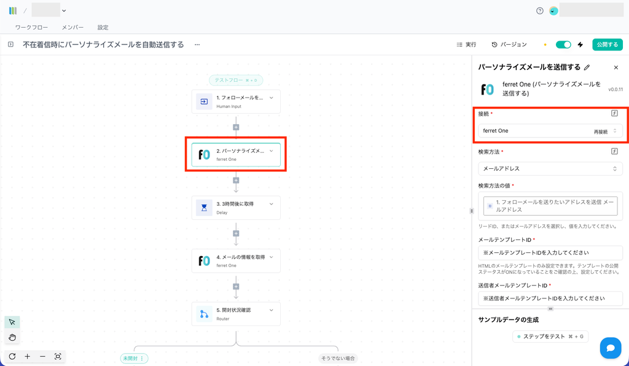The height and width of the screenshot is (366, 629).
Task: Open the ferret One connection dropdown
Action: click(550, 131)
